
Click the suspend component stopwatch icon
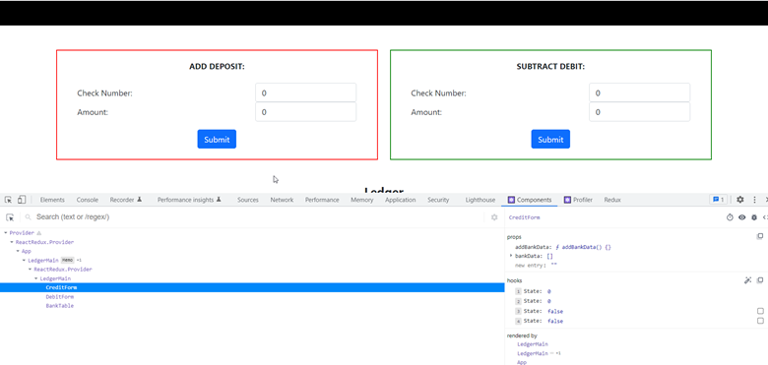click(x=730, y=217)
